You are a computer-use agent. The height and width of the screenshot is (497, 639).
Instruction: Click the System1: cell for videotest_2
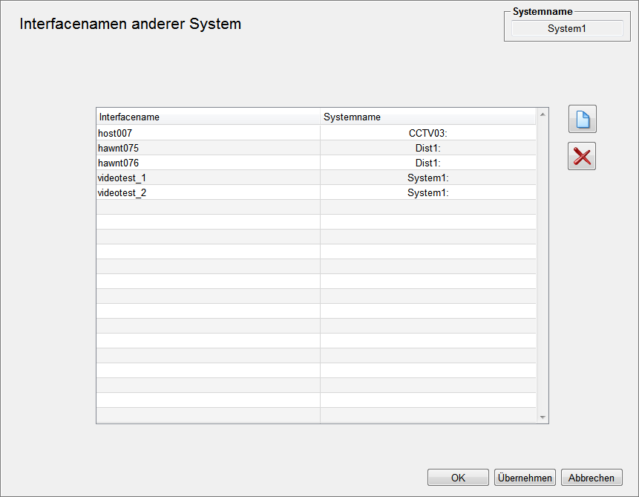coord(428,192)
